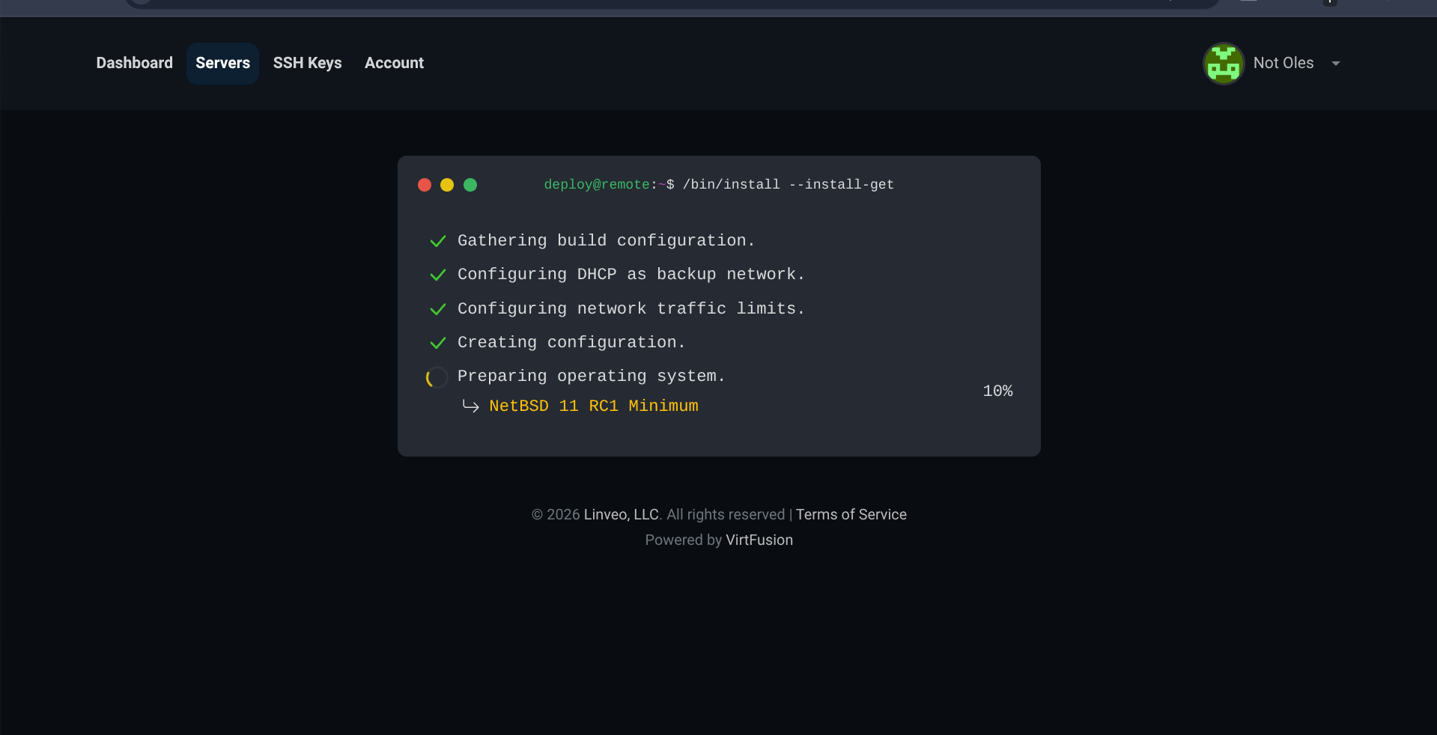Viewport: 1437px width, 735px height.
Task: Open the SSH Keys tab
Action: coord(307,64)
